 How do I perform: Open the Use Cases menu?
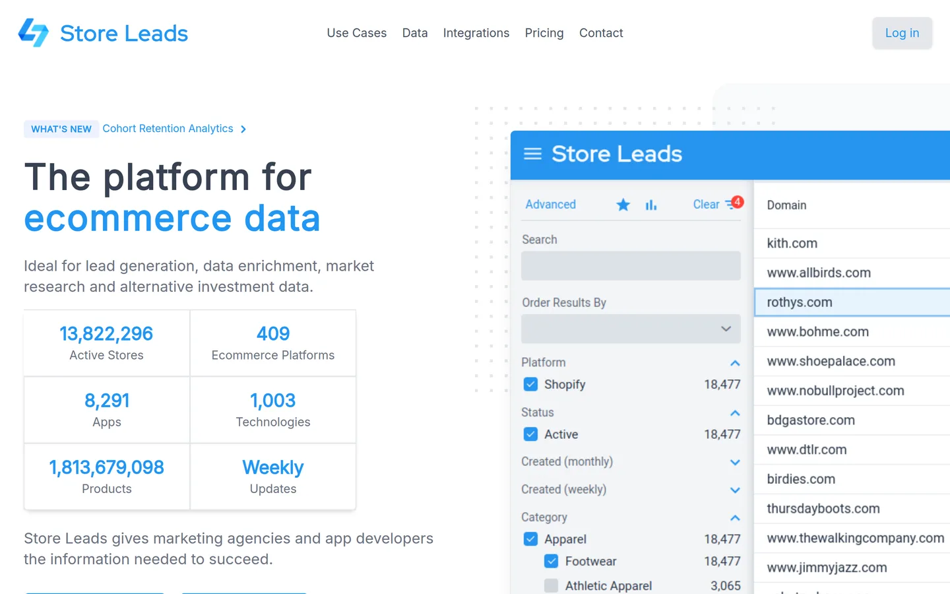[x=357, y=33]
